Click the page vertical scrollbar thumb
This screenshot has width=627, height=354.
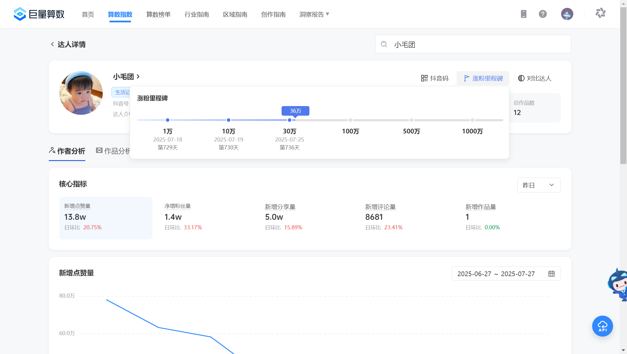[623, 86]
